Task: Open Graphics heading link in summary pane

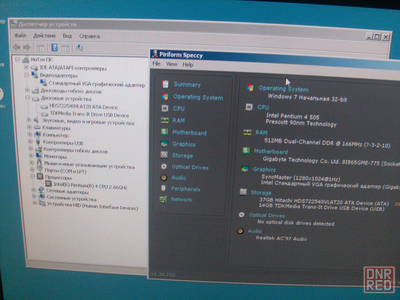Action: (264, 169)
